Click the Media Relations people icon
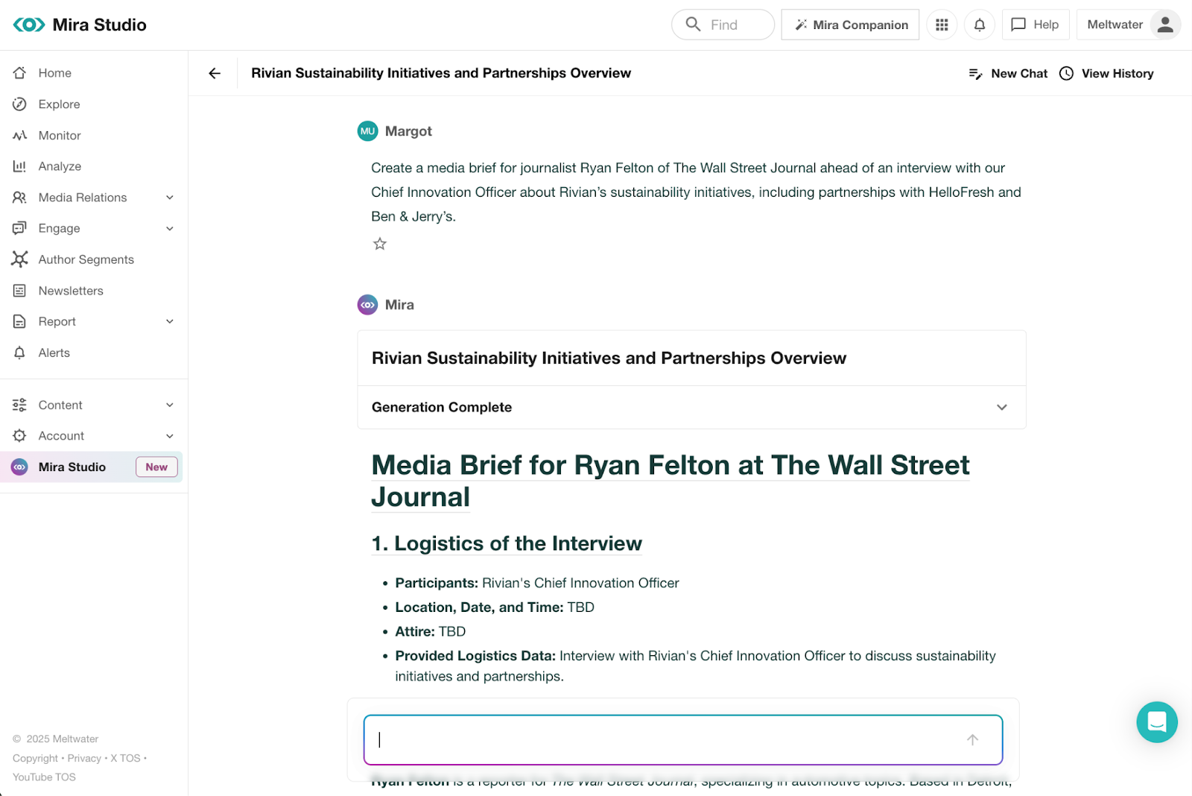This screenshot has width=1192, height=796. tap(20, 198)
